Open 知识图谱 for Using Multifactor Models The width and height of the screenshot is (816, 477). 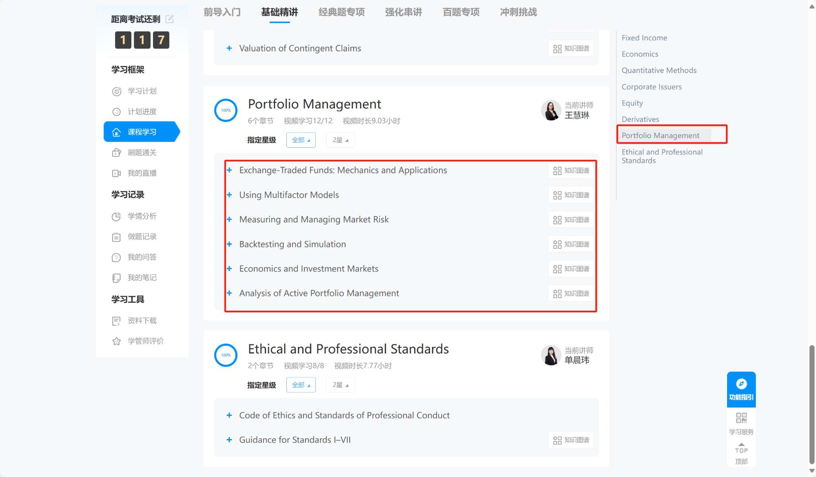[571, 195]
